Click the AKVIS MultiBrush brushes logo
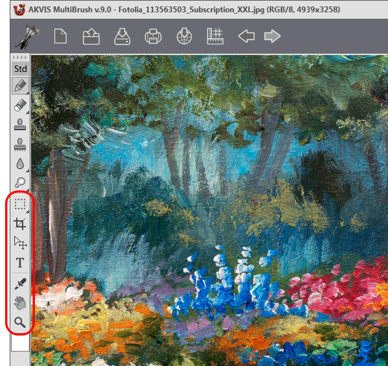The width and height of the screenshot is (388, 366). tap(27, 36)
